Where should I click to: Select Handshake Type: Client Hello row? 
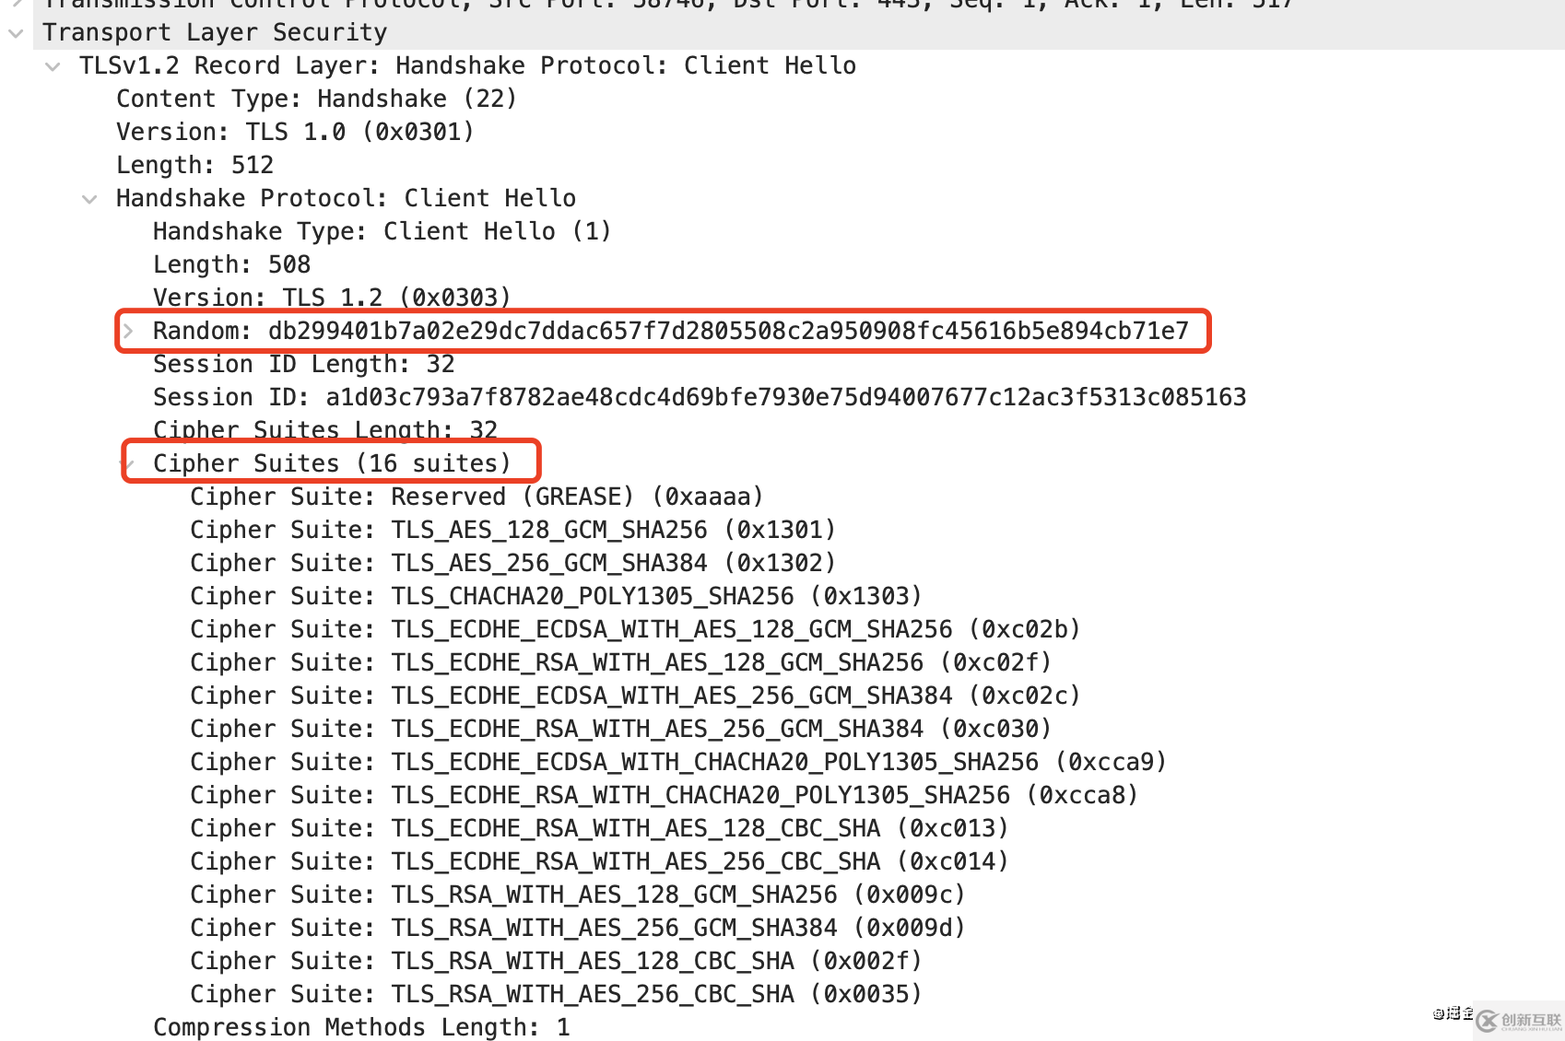(x=382, y=231)
